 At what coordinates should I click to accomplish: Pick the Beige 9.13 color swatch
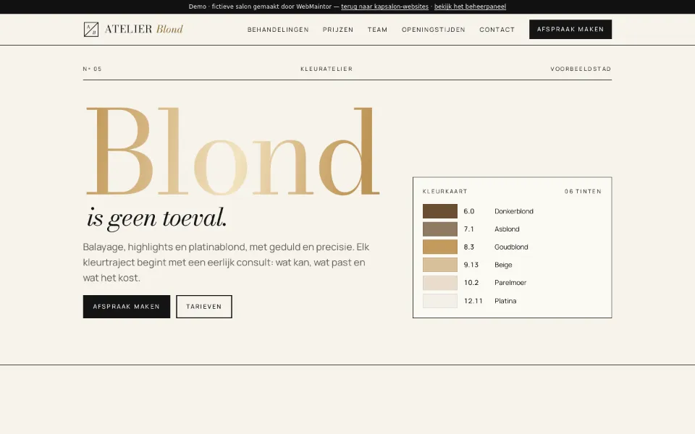[x=439, y=265]
